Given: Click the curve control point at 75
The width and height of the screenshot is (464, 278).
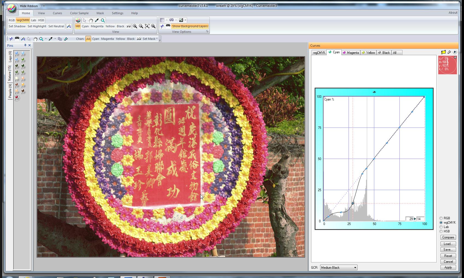Looking at the screenshot, I should 400,127.
